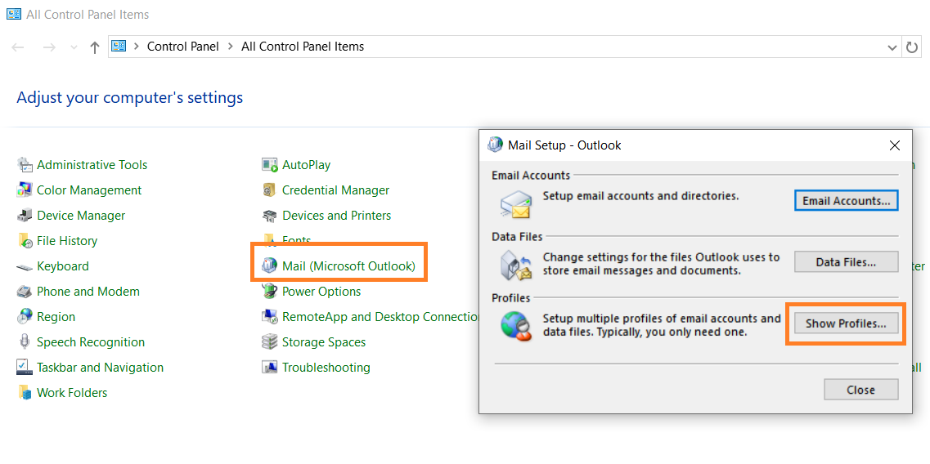Click the Color Management icon
Screen dimensions: 930x464
(25, 190)
